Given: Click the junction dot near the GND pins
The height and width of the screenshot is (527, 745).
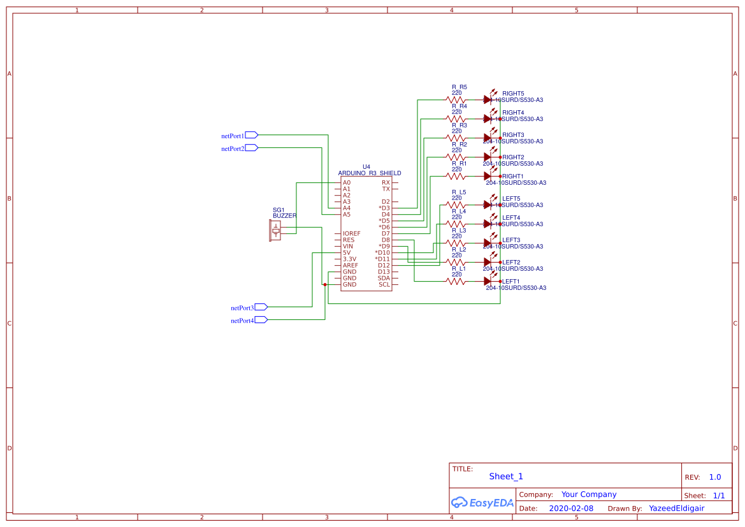Looking at the screenshot, I should pos(326,284).
